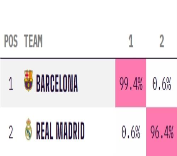Click the empty header space between TEAM and 1
This screenshot has height=156, width=177.
coord(85,41)
